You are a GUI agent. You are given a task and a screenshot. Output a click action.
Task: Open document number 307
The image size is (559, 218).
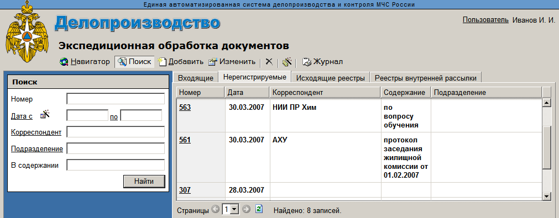pyautogui.click(x=185, y=190)
